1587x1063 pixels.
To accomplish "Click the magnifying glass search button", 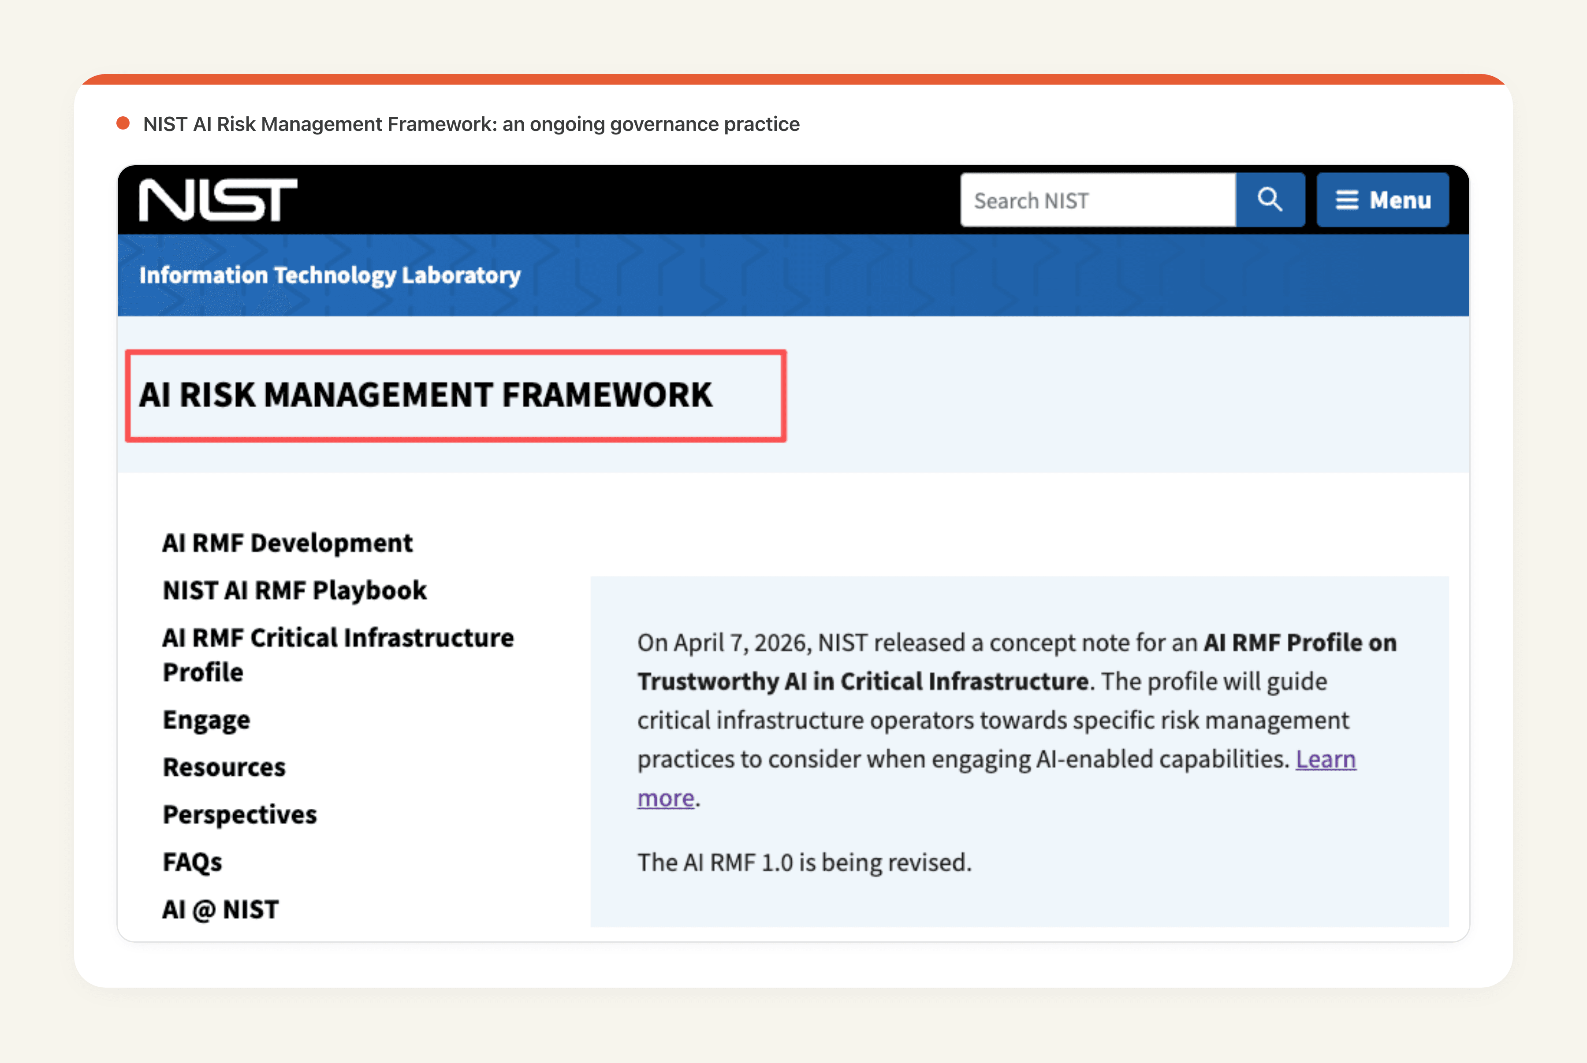I will (x=1270, y=200).
